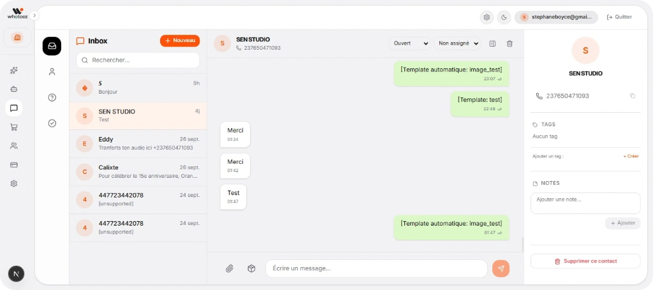653x290 pixels.
Task: Click the Rechercher search field
Action: [x=138, y=61]
